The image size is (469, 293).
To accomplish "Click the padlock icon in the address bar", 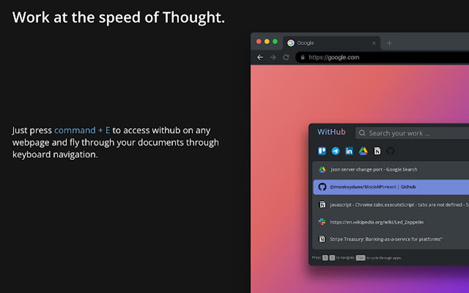I will [x=302, y=57].
